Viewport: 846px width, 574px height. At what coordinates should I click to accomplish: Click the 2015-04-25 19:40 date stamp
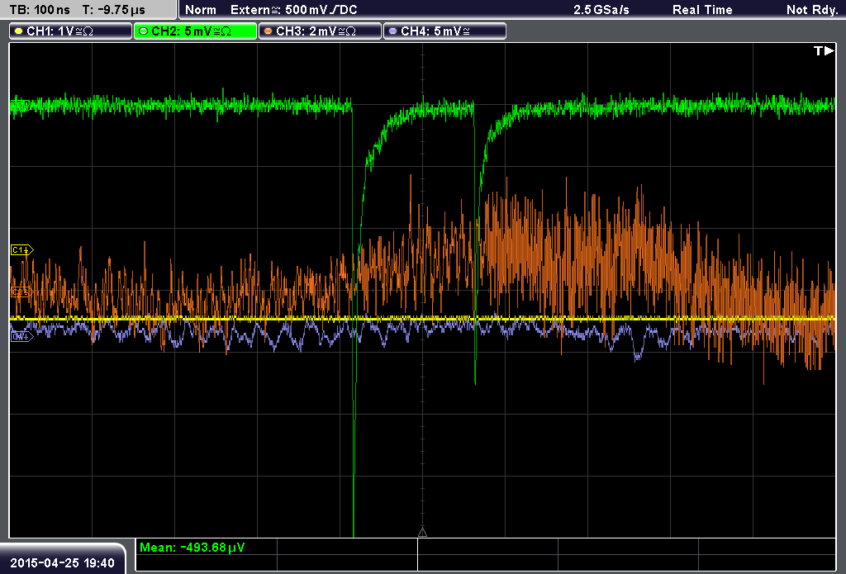pos(62,562)
